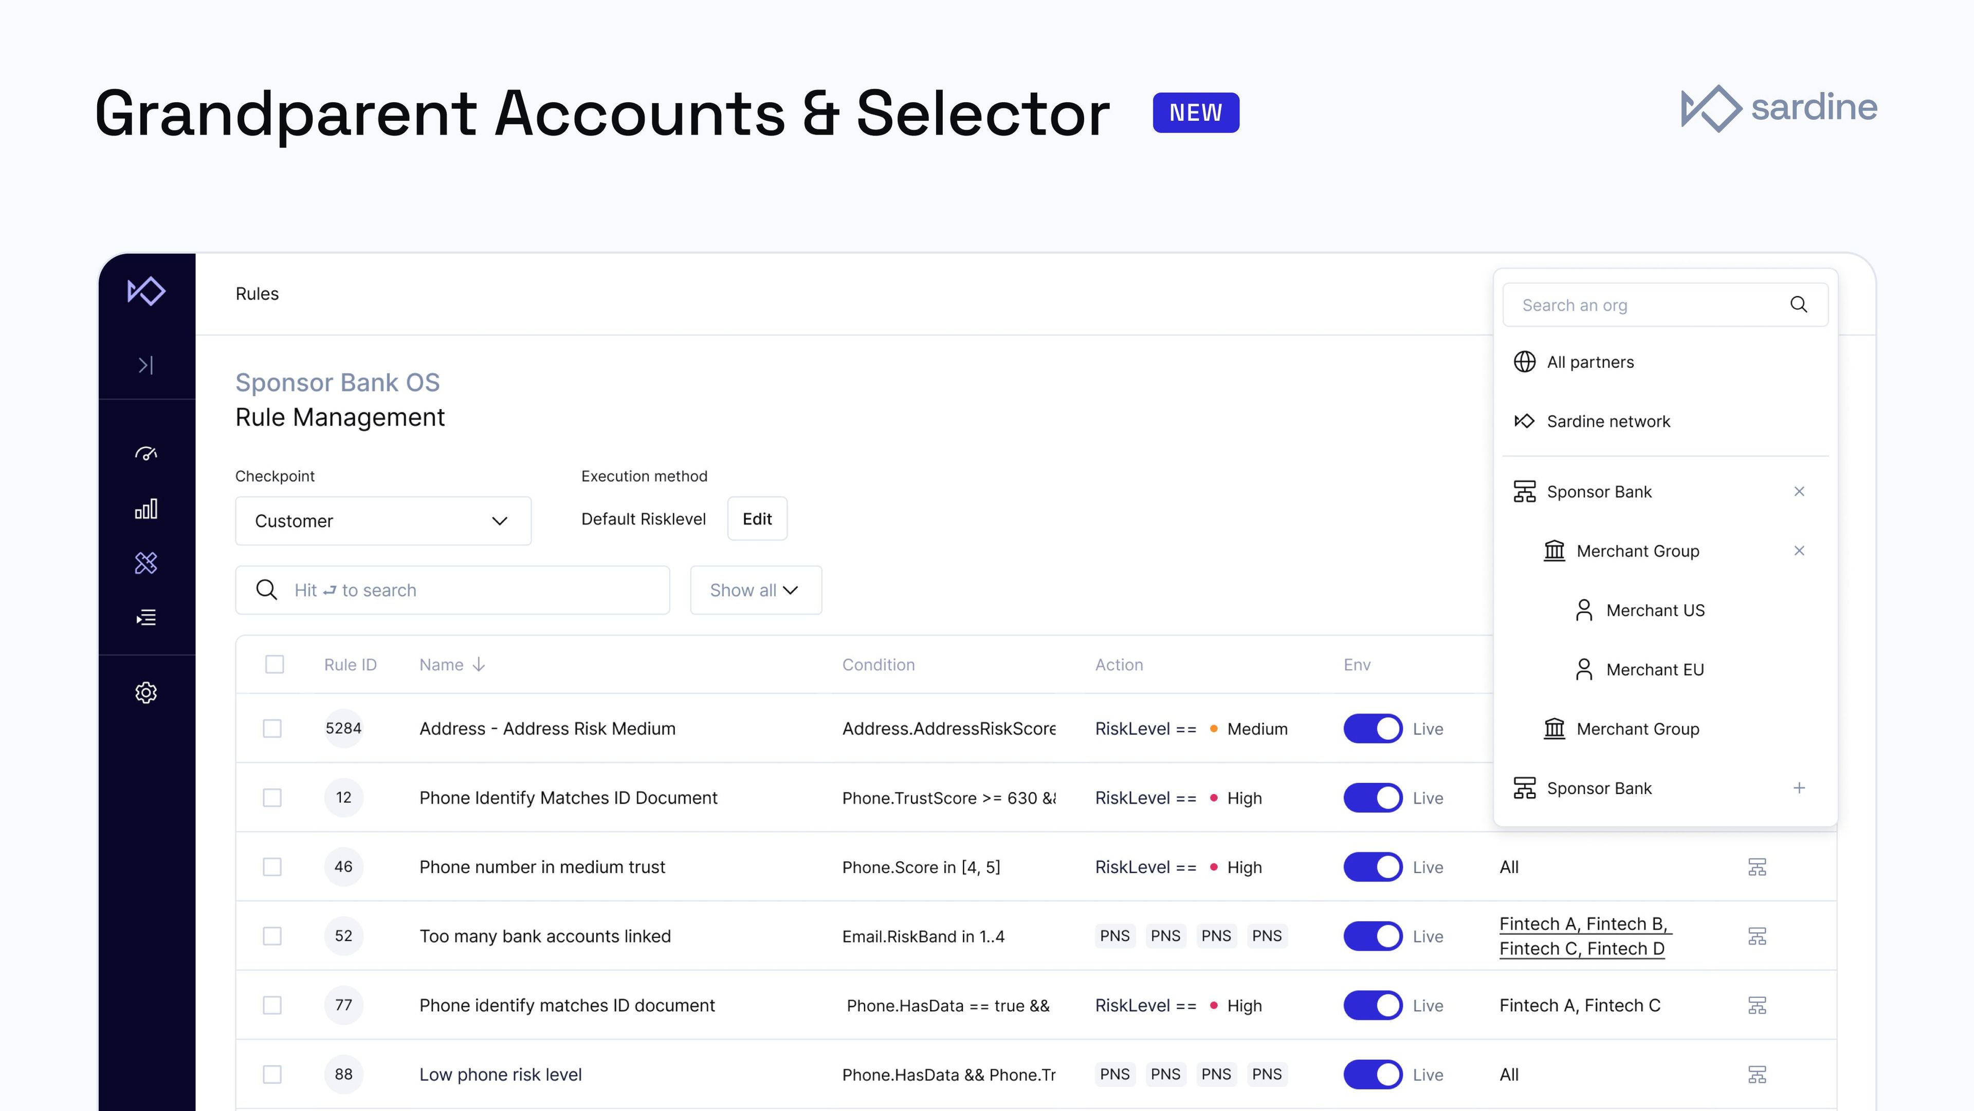1974x1111 pixels.
Task: Sort by the Rule ID column header
Action: 350,664
